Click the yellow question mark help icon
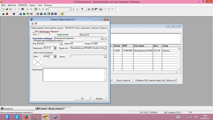The image size is (213, 120). pos(82,9)
